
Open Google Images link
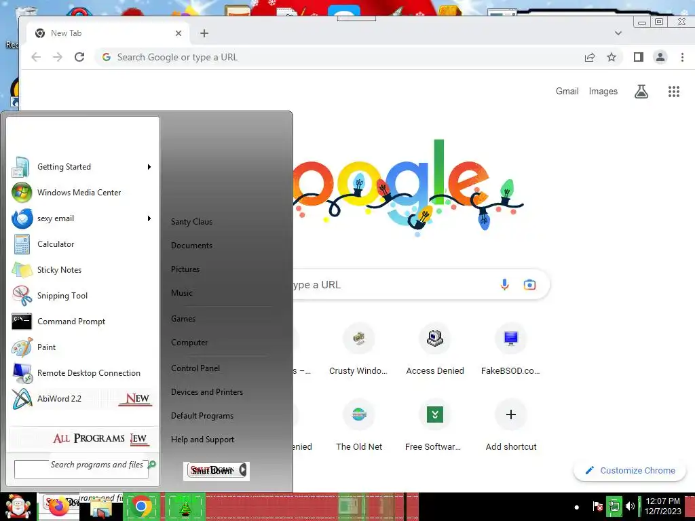(x=603, y=92)
